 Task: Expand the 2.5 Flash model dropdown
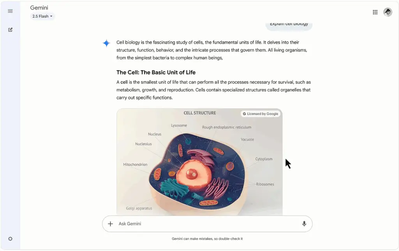pyautogui.click(x=42, y=16)
